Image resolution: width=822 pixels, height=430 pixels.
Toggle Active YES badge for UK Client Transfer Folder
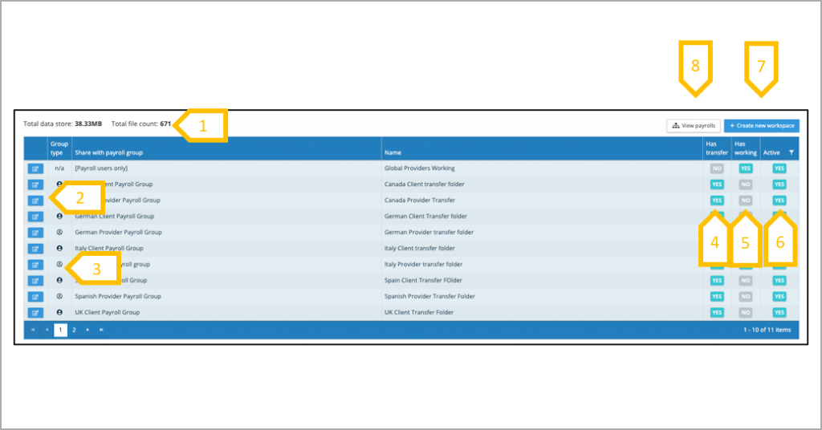(779, 313)
